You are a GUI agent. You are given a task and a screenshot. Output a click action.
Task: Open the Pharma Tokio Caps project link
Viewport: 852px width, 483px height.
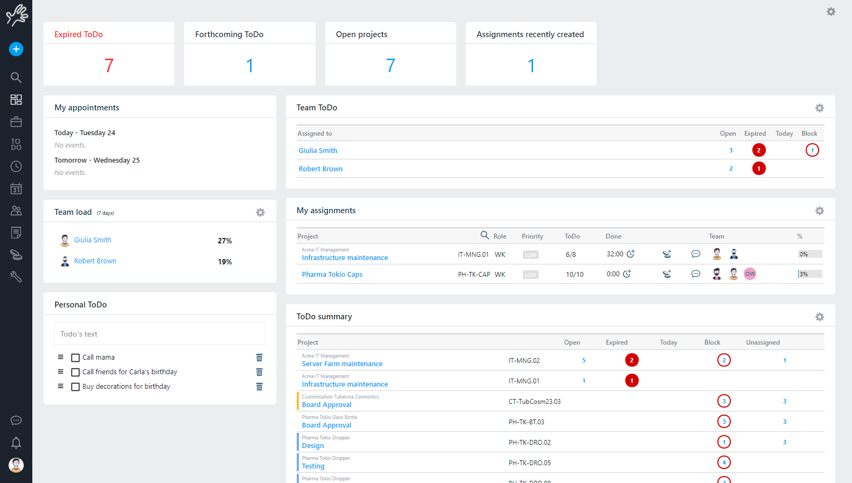332,275
